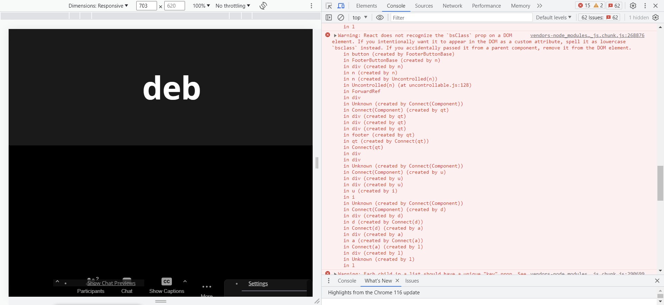Click the Show Chat Previews option
664x305 pixels.
[111, 283]
